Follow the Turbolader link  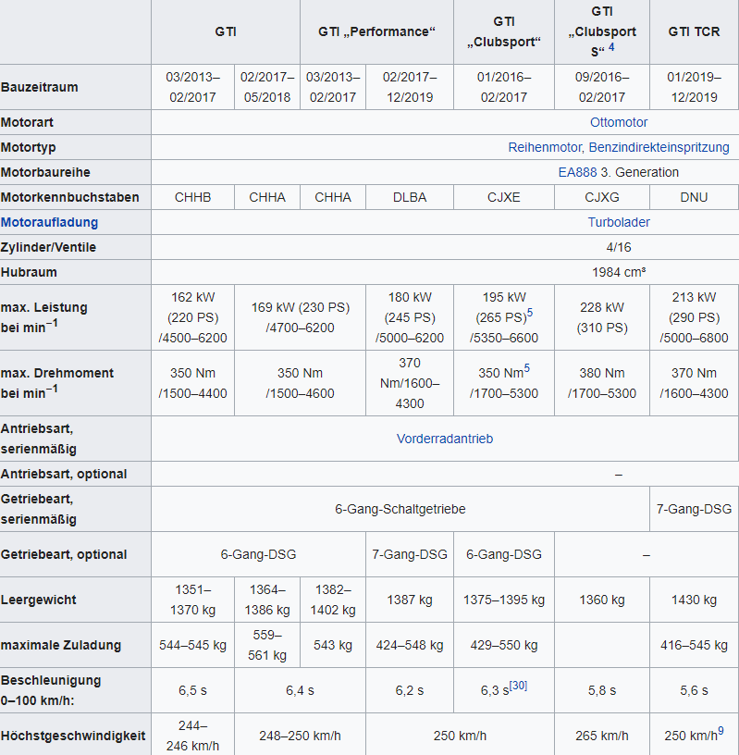click(619, 222)
